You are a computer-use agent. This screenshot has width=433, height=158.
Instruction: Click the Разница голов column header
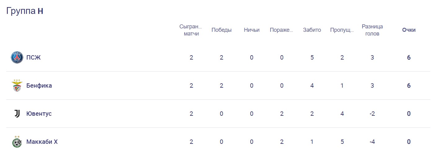[x=372, y=30]
